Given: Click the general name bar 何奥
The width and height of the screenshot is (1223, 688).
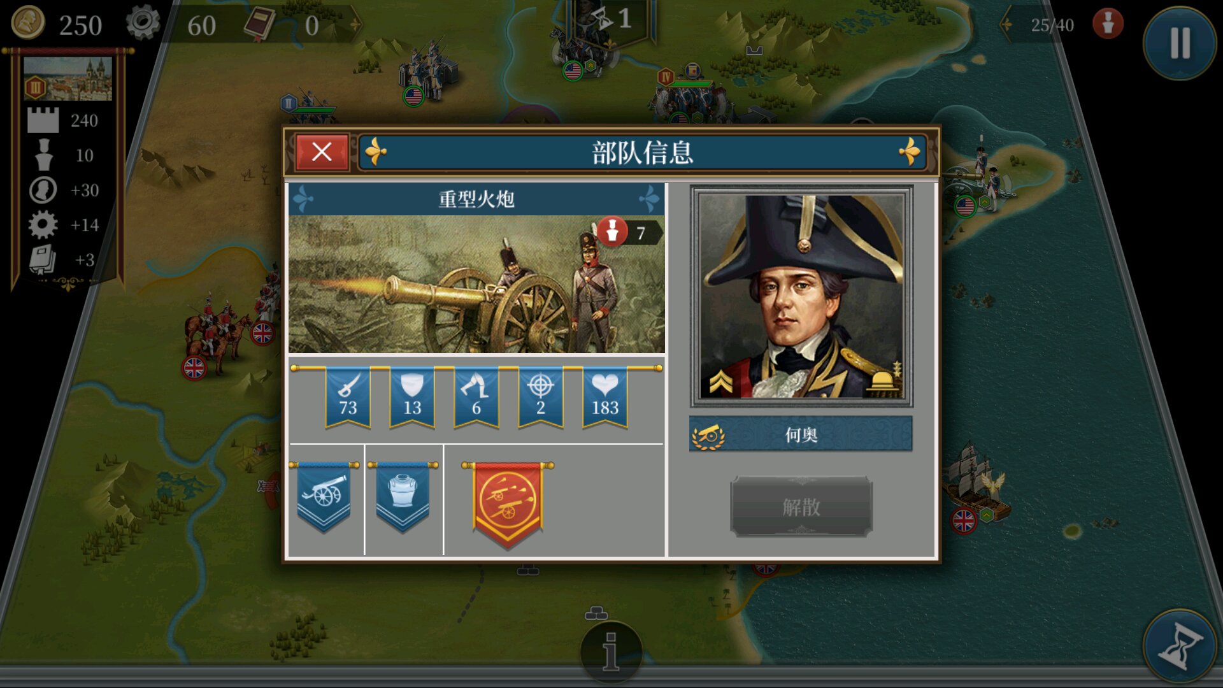Looking at the screenshot, I should (x=801, y=434).
